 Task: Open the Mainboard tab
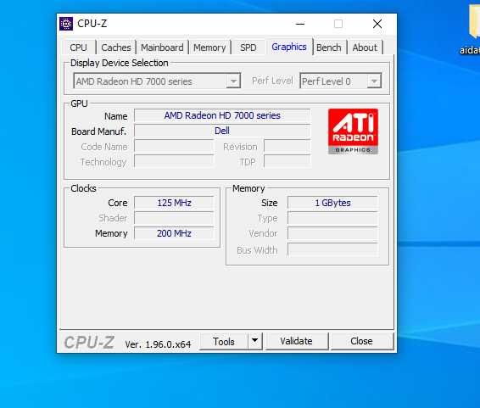coord(162,48)
